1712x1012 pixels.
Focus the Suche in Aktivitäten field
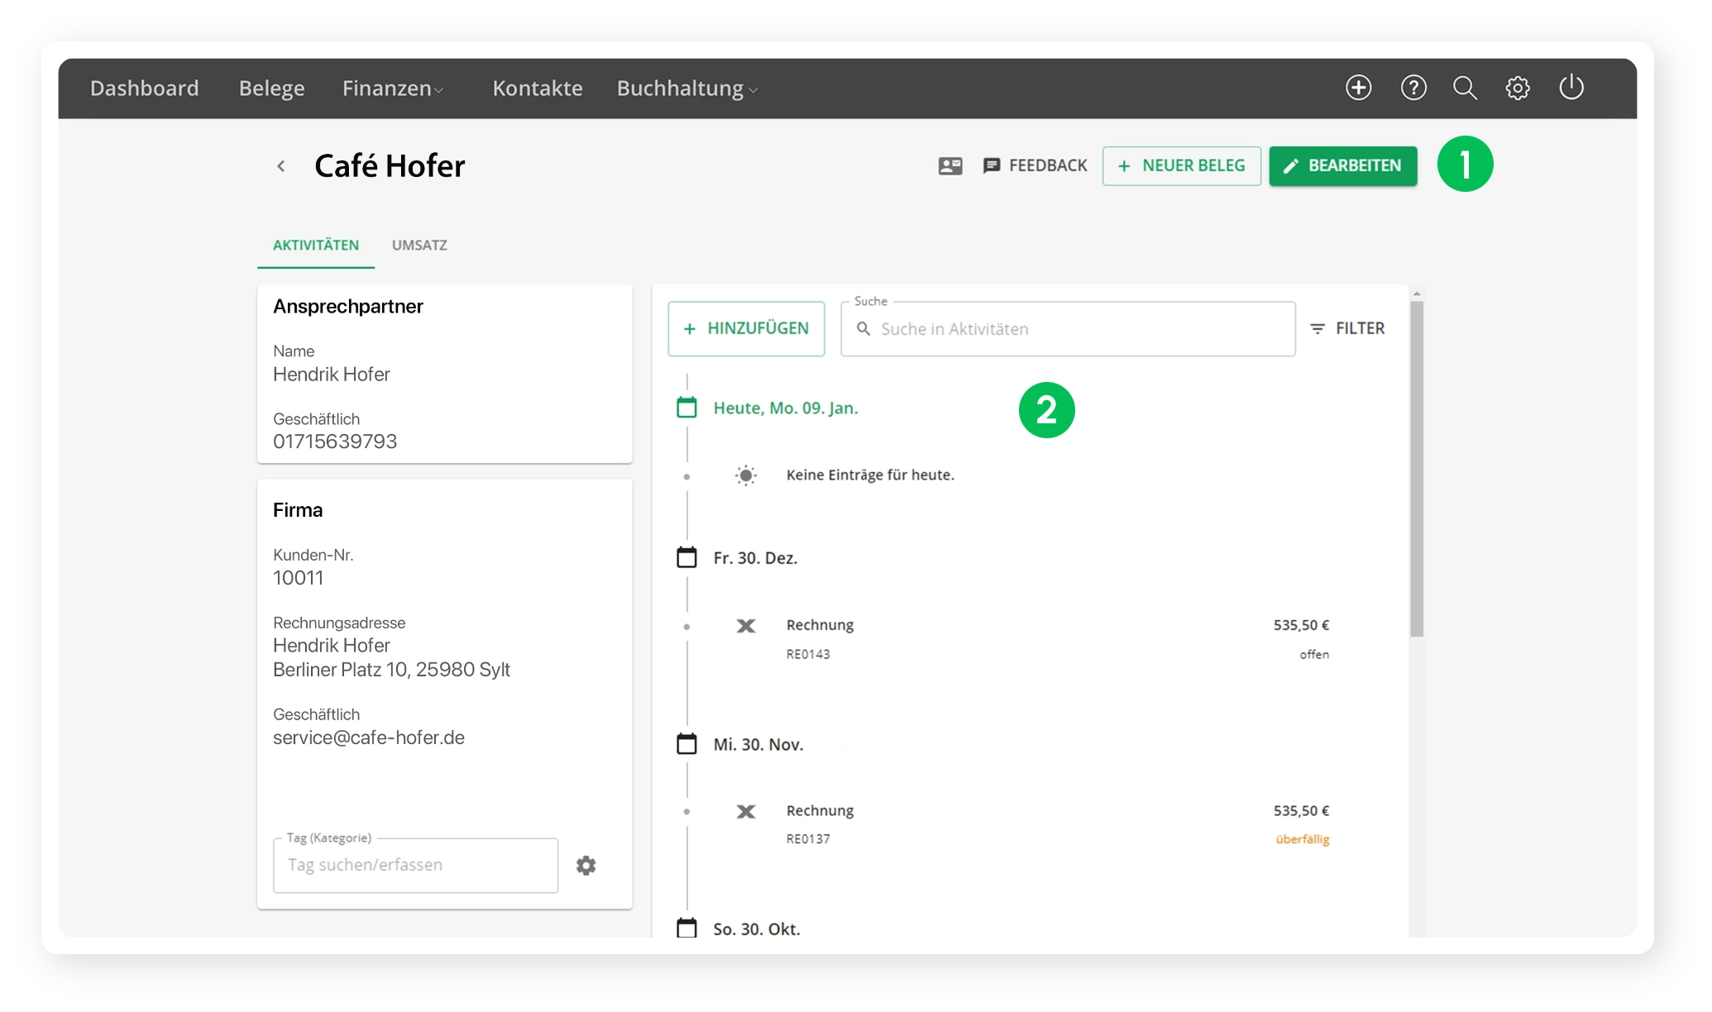pyautogui.click(x=1075, y=329)
